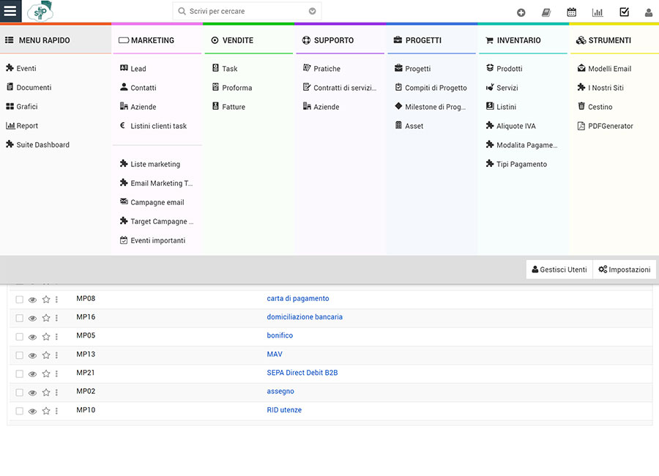
Task: Open the user profile icon
Action: pyautogui.click(x=647, y=11)
